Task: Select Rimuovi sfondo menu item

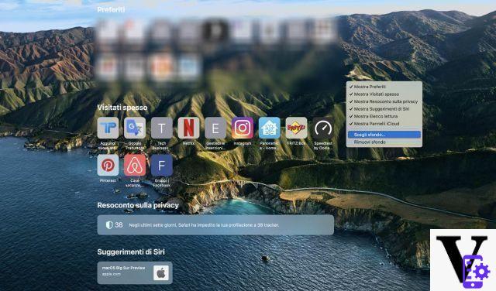Action: pos(384,142)
